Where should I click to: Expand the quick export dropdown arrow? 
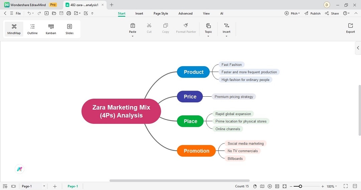[x=80, y=13]
